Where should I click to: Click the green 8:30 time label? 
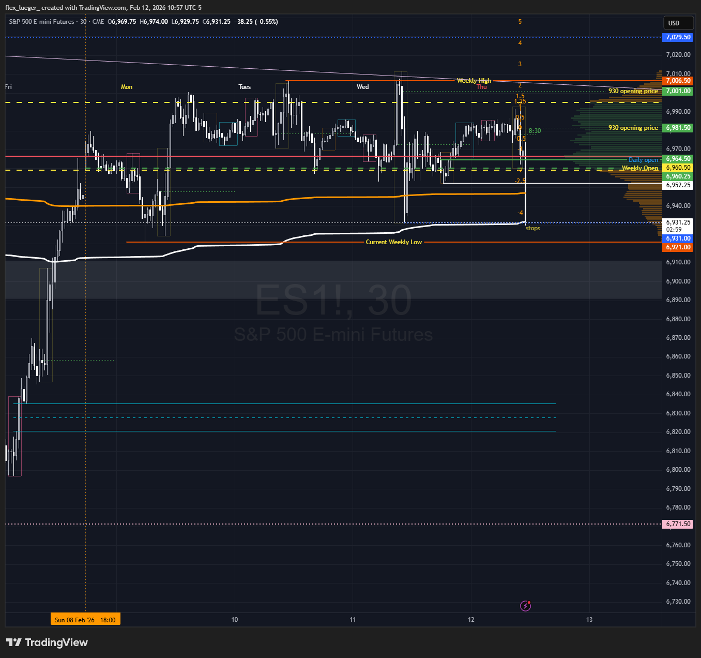pos(535,131)
